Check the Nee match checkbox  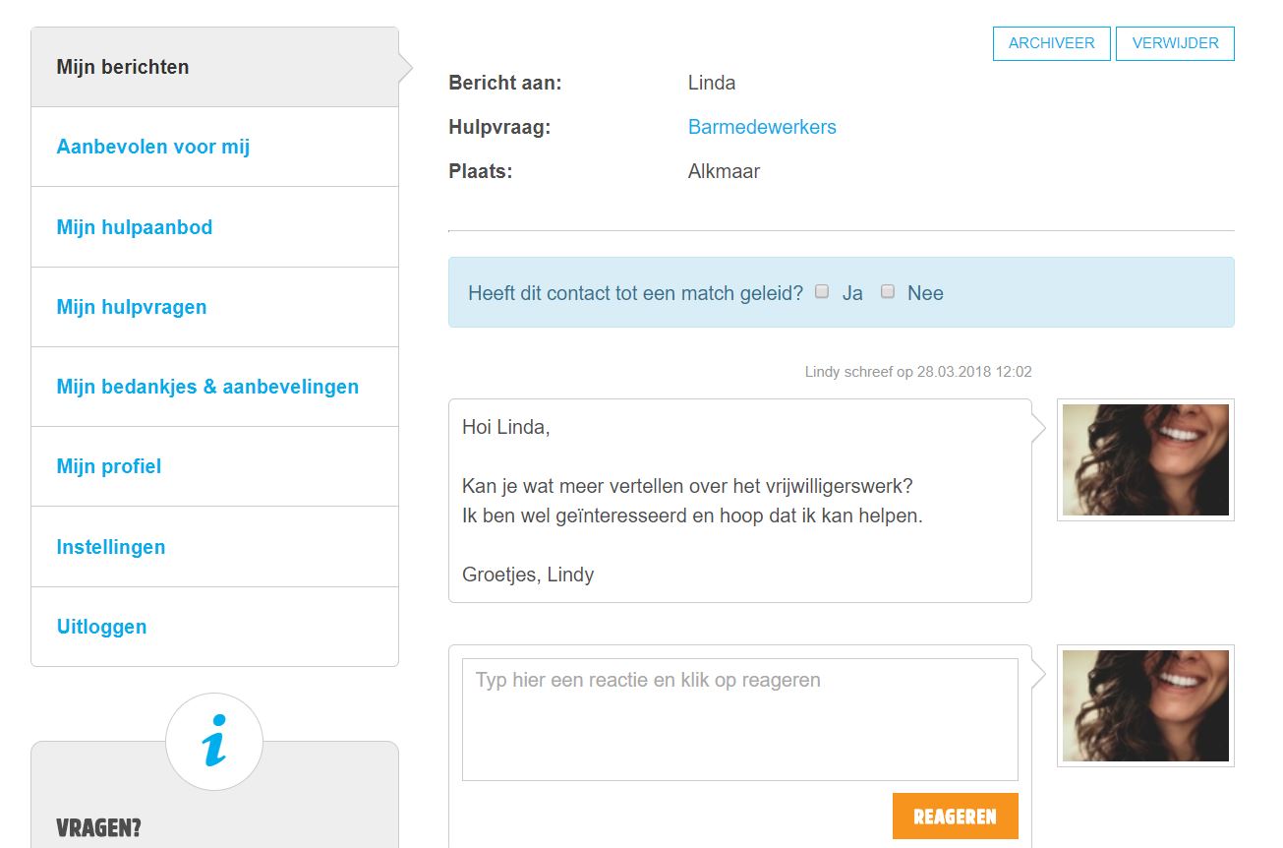[x=888, y=291]
